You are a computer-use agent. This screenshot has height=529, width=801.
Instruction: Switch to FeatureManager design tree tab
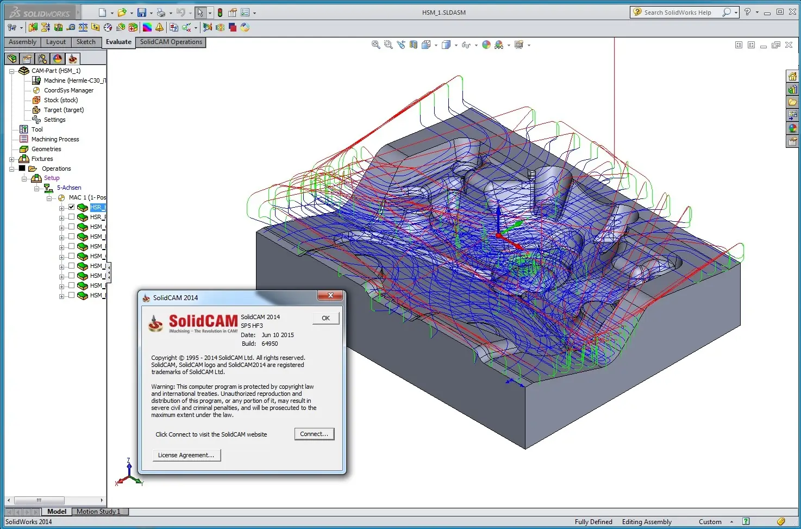[12, 59]
